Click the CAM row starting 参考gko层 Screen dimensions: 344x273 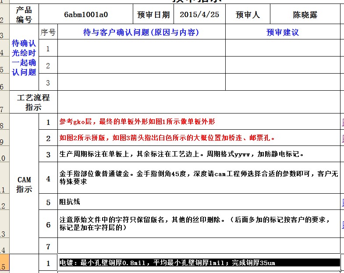coord(199,121)
